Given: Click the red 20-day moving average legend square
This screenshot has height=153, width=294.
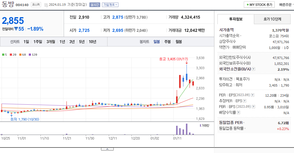Looking at the screenshot, I should [11, 55].
